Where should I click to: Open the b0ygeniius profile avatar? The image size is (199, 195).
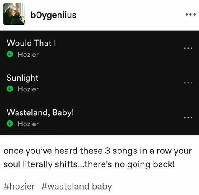pyautogui.click(x=14, y=14)
